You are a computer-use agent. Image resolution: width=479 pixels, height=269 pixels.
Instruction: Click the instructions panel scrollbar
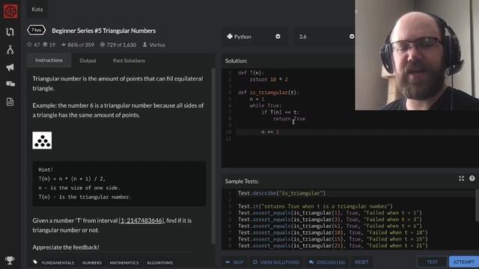pyautogui.click(x=213, y=155)
